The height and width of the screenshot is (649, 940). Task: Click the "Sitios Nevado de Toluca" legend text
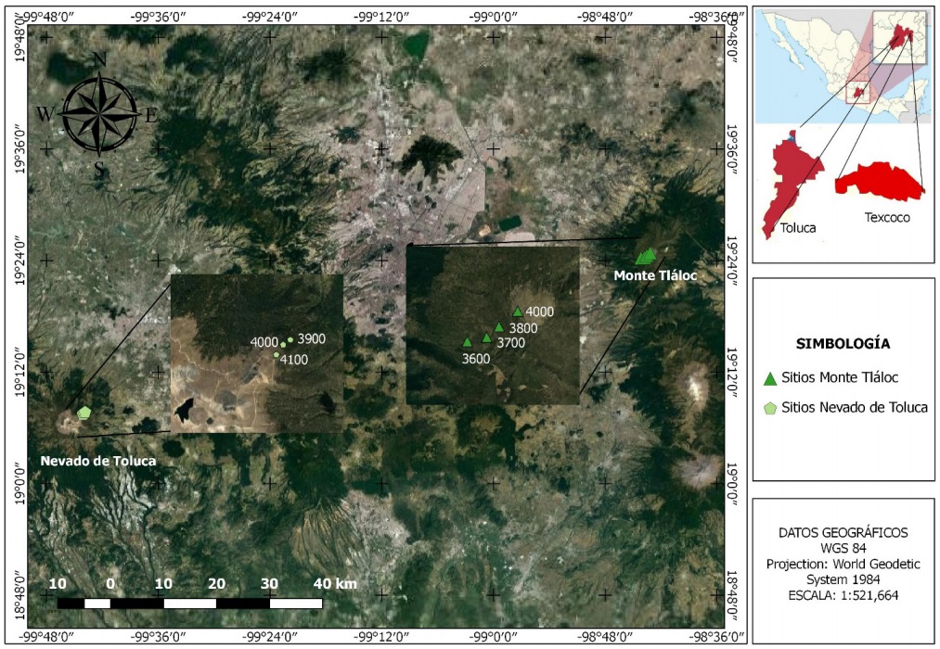(x=854, y=406)
